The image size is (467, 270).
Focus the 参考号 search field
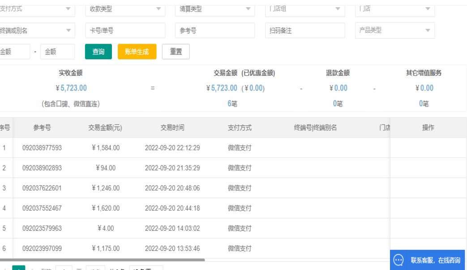[x=214, y=30]
